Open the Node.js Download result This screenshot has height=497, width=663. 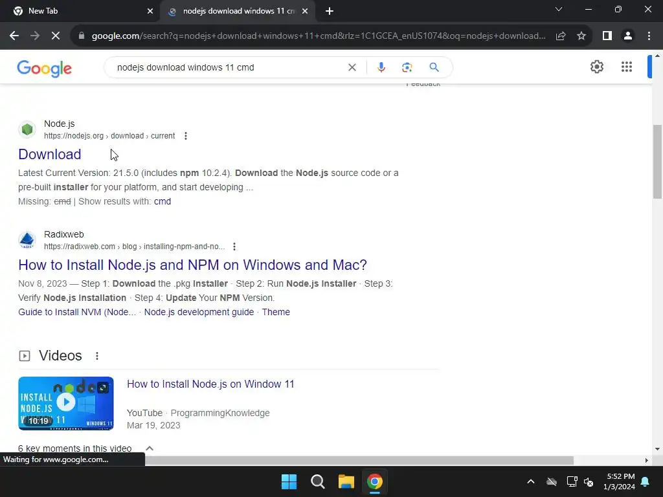click(49, 154)
